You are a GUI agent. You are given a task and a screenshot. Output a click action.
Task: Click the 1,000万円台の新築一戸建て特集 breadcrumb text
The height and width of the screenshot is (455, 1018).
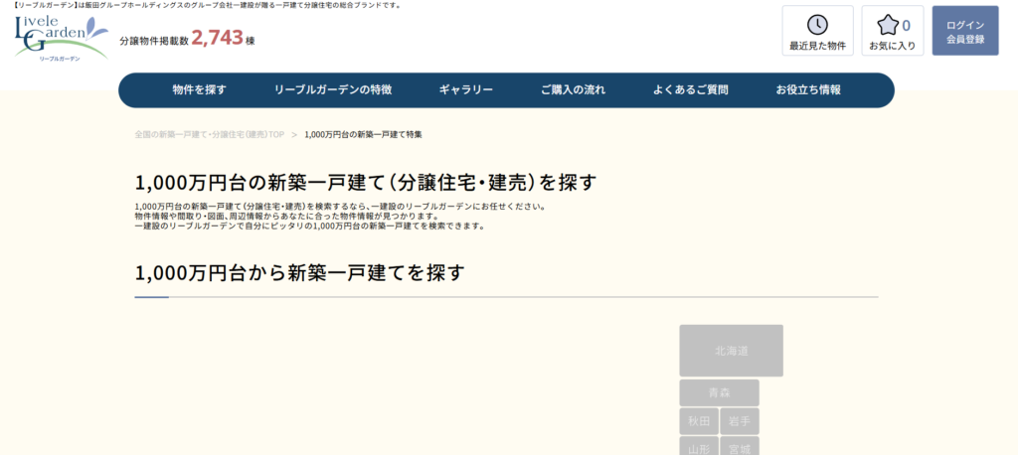(363, 134)
